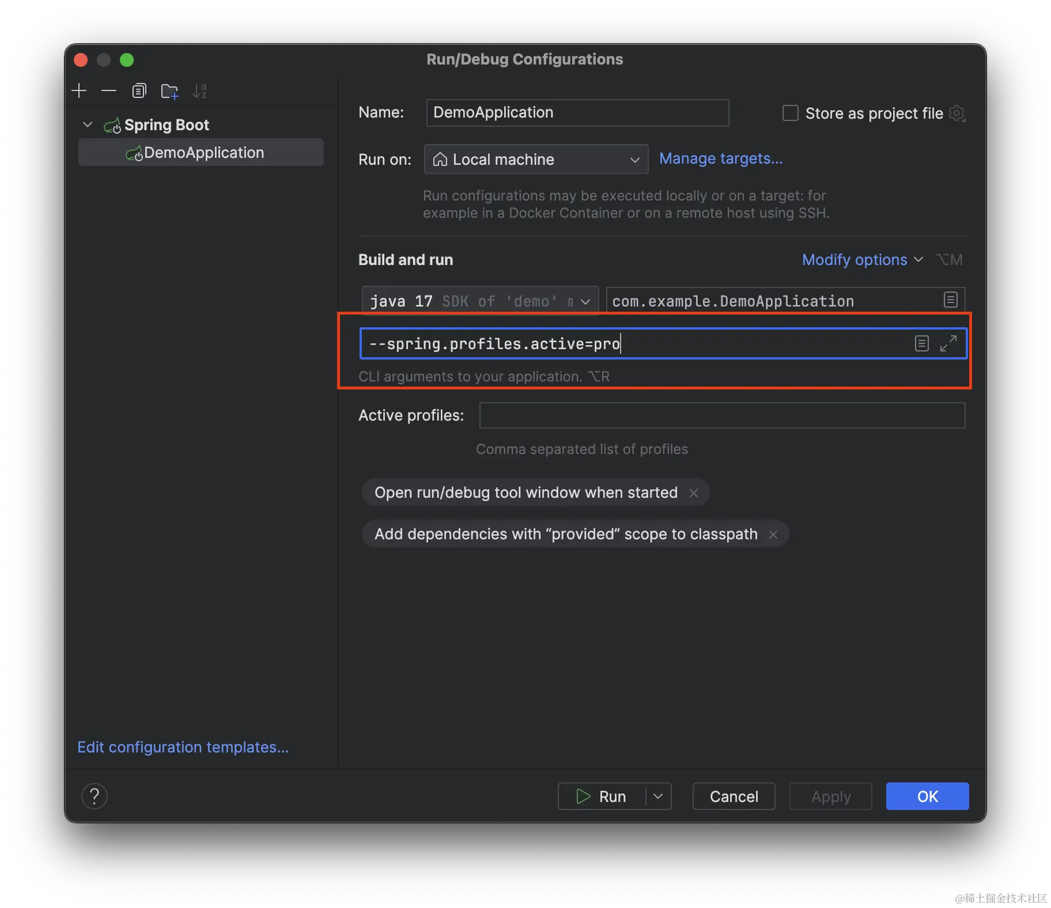The height and width of the screenshot is (908, 1051).
Task: Browse for main class using the list icon
Action: [x=950, y=300]
